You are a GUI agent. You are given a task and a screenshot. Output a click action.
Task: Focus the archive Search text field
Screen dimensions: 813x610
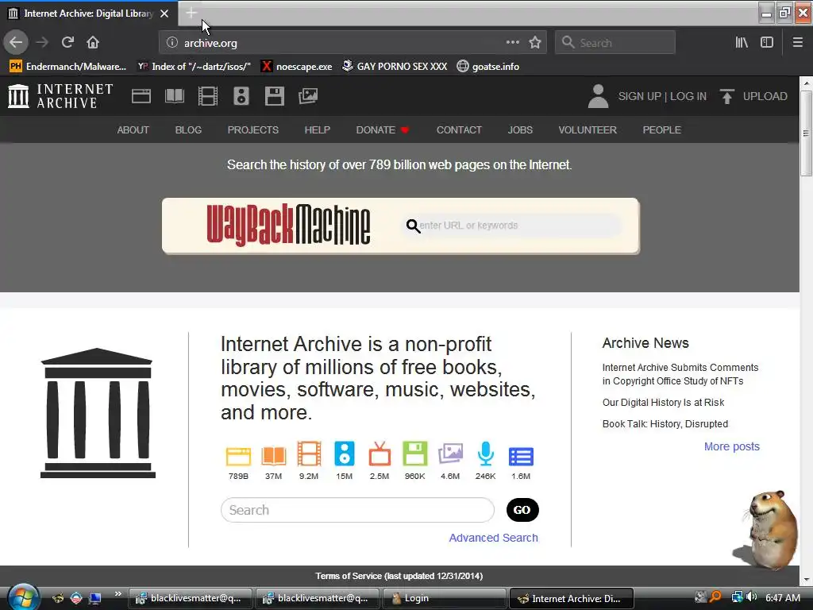357,510
